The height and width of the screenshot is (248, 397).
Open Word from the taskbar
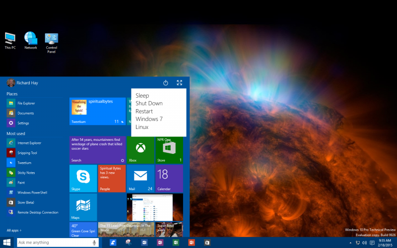(x=144, y=243)
